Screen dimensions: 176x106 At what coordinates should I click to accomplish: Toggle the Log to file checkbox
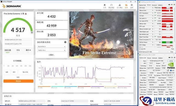[140, 49]
